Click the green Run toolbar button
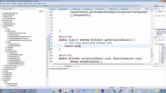Image resolution: width=166 pixels, height=93 pixels. click(x=23, y=6)
